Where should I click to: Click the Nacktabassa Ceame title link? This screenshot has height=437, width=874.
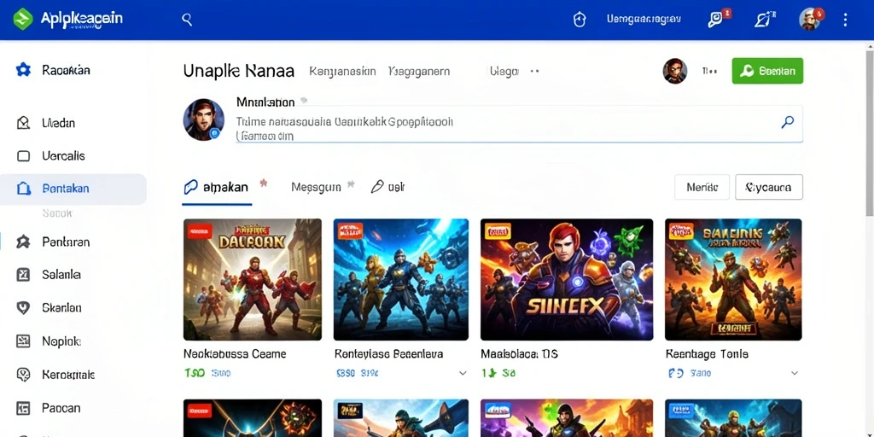click(x=235, y=354)
